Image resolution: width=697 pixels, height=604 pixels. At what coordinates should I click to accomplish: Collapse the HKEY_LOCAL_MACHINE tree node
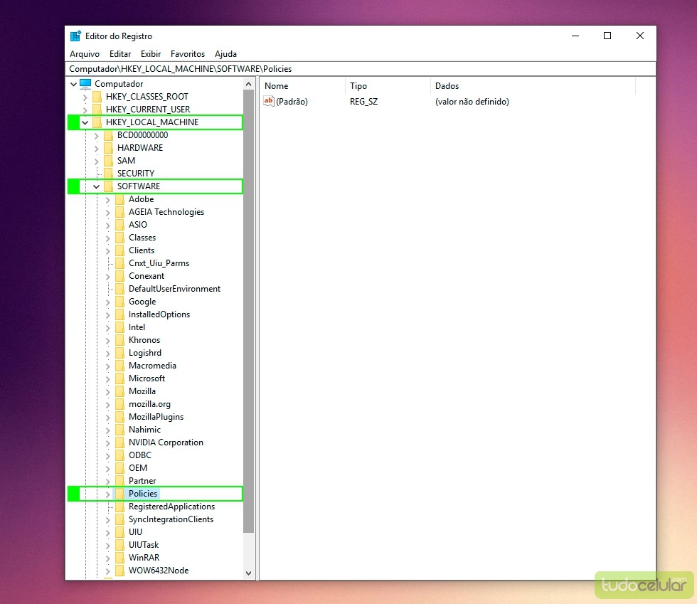pos(85,122)
